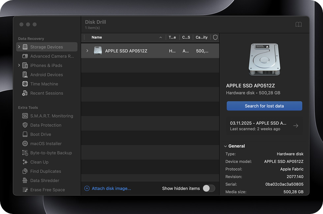323x214 pixels.
Task: Select the Find Duplicates icon
Action: coord(25,171)
